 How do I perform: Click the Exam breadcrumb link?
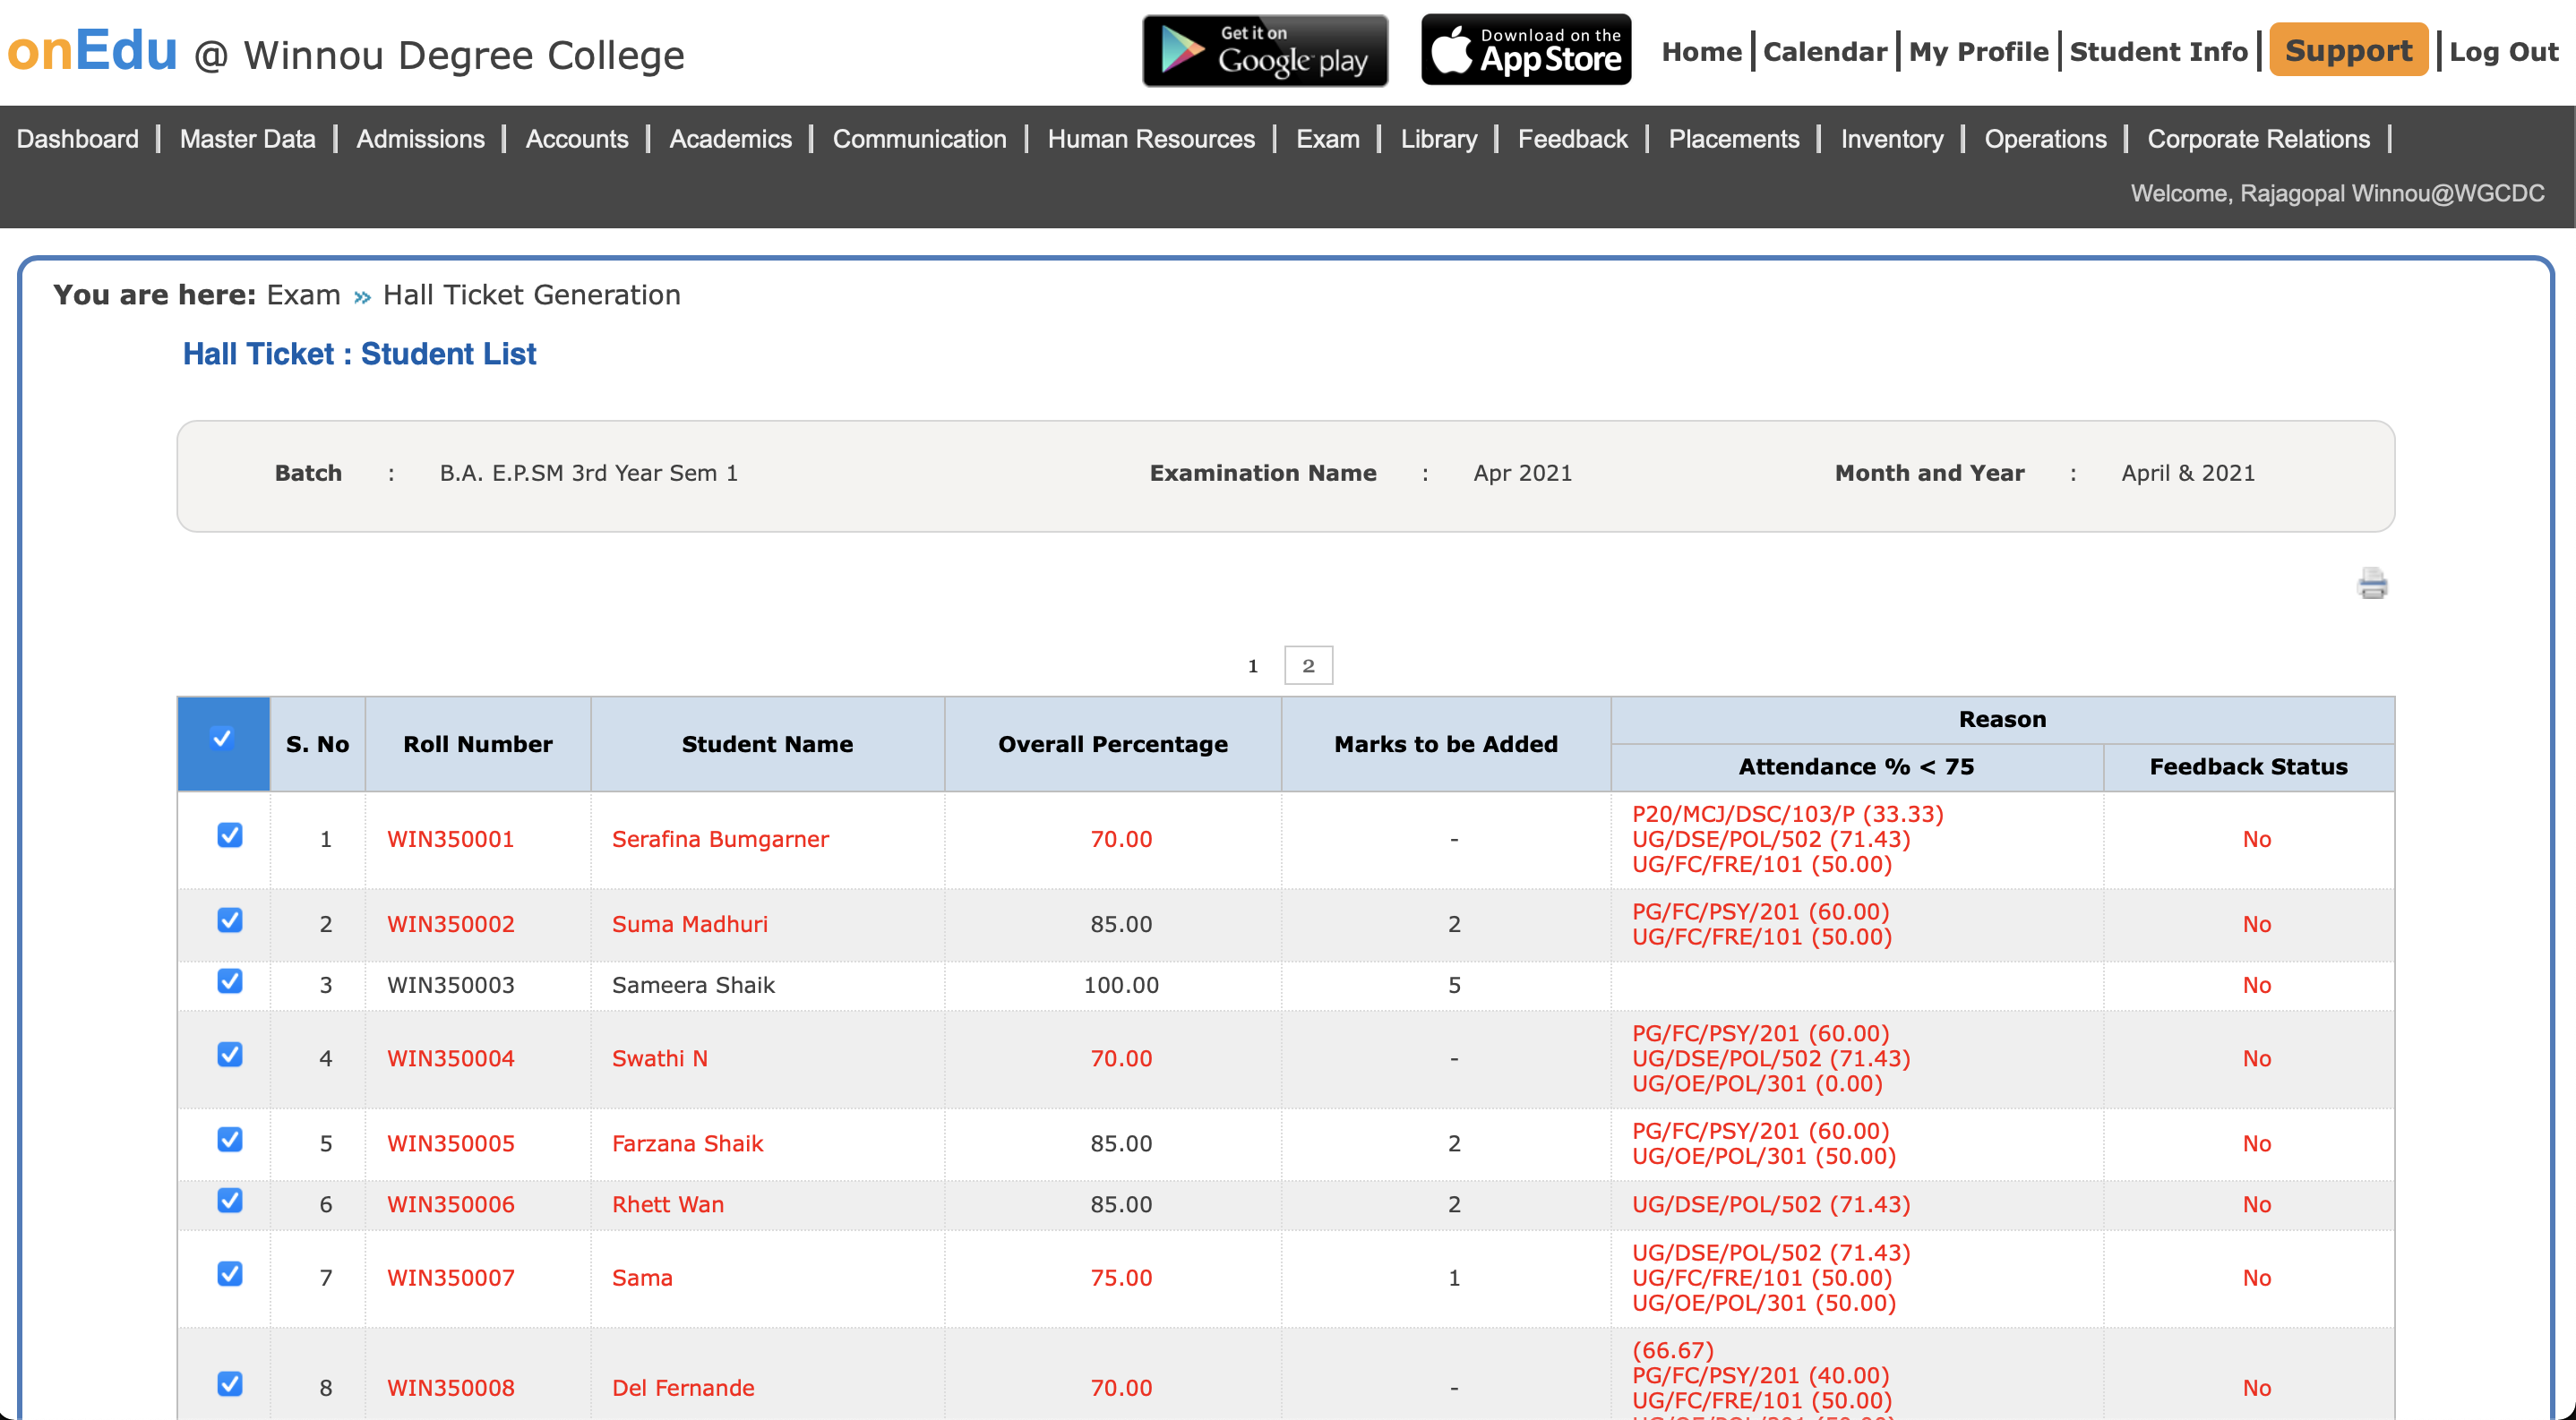303,295
